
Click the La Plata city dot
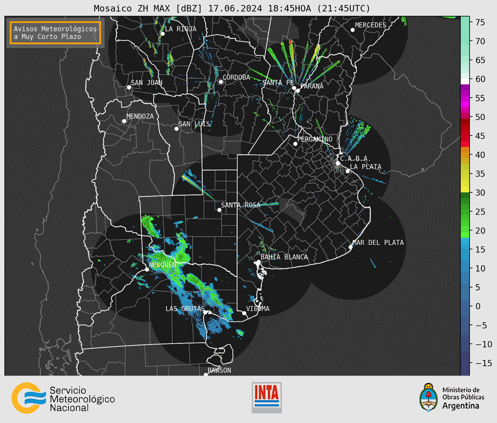pos(348,171)
